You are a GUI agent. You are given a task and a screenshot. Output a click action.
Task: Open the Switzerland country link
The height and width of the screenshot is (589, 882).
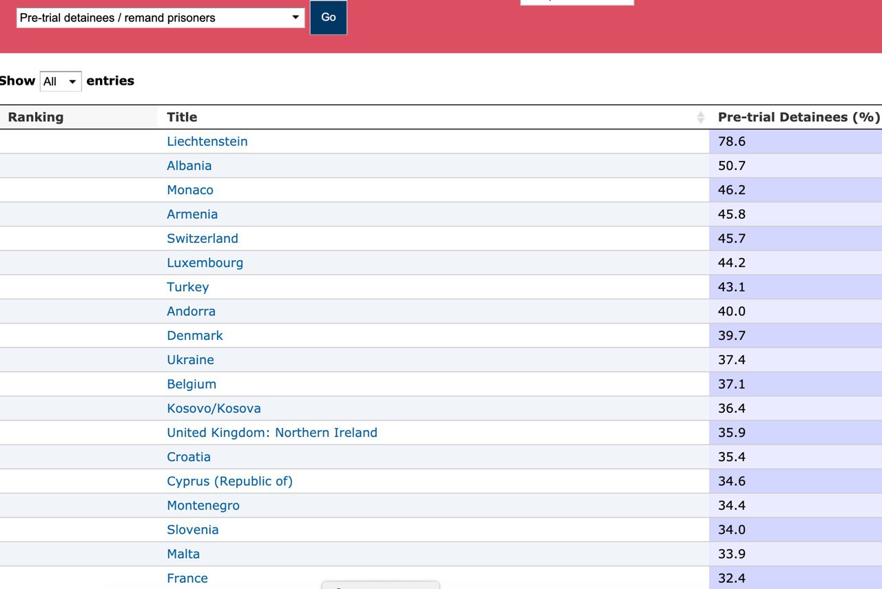pos(202,239)
